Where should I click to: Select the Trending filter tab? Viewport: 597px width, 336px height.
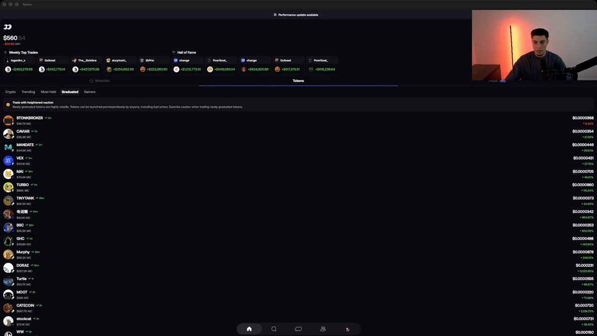tap(28, 92)
